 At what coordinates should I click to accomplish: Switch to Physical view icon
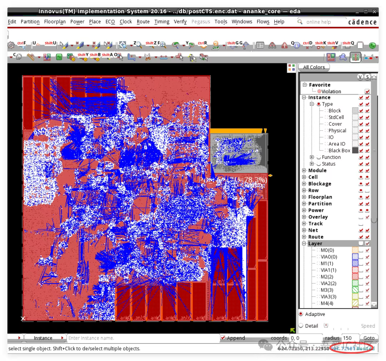[x=355, y=58]
